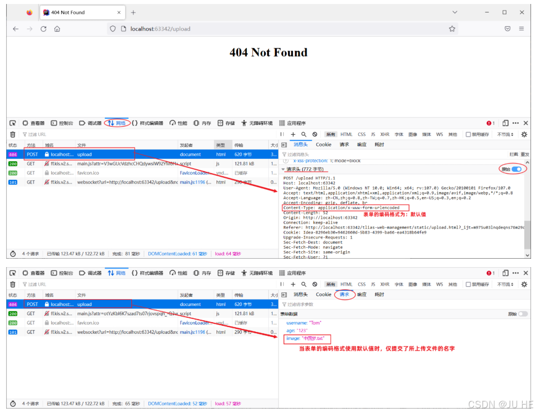Select favicon.ico request row in lower panel

[142, 323]
